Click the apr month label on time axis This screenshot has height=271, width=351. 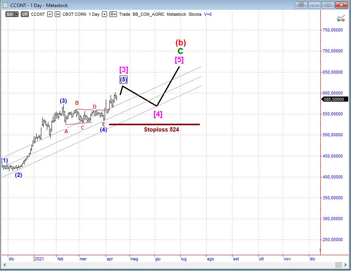110,259
